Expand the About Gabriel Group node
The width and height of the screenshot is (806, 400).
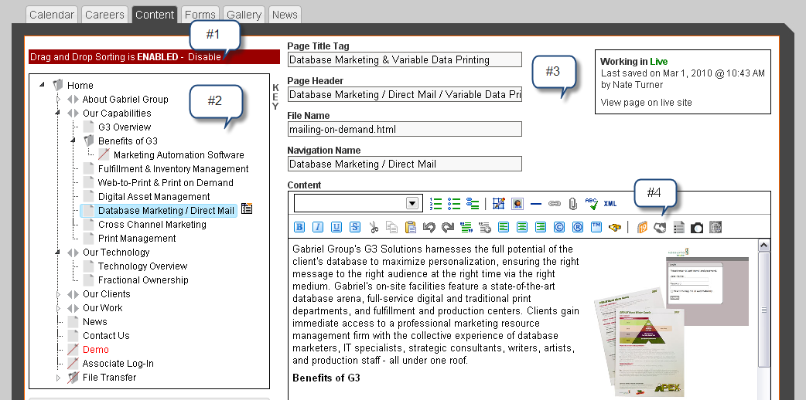(x=58, y=99)
